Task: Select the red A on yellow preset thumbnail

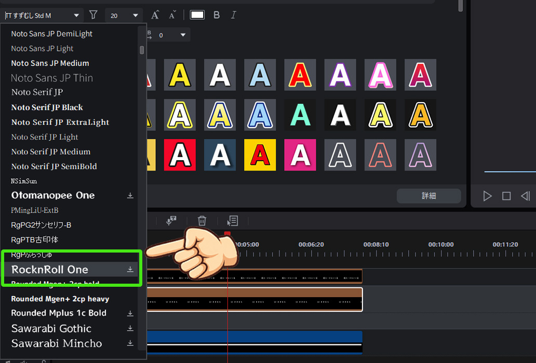Action: (x=260, y=156)
